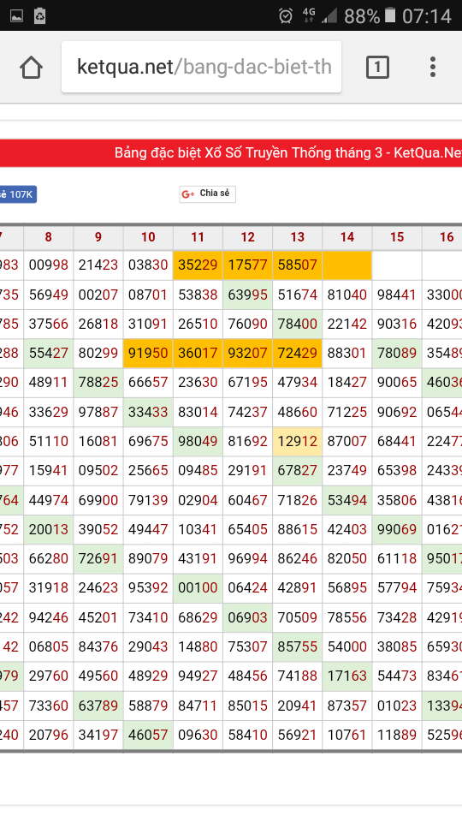
Task: Click the green cell 20013
Action: (48, 529)
